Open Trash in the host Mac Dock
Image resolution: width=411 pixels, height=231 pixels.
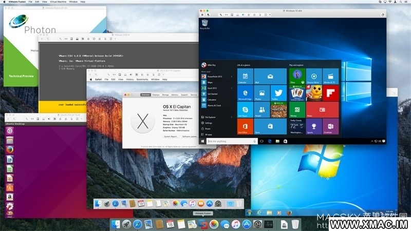coord(295,224)
